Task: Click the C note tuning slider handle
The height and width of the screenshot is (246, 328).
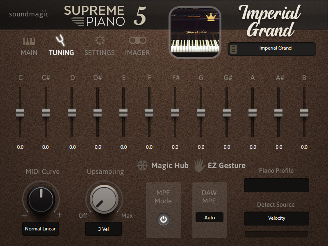Action: click(x=20, y=113)
